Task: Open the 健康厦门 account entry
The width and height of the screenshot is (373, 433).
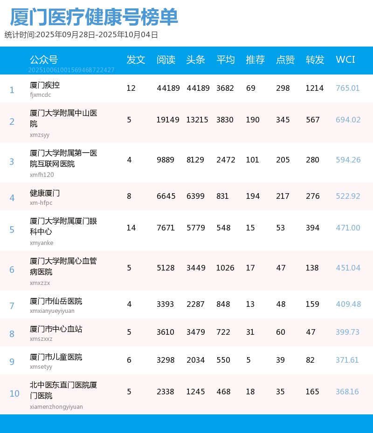Action: [45, 193]
